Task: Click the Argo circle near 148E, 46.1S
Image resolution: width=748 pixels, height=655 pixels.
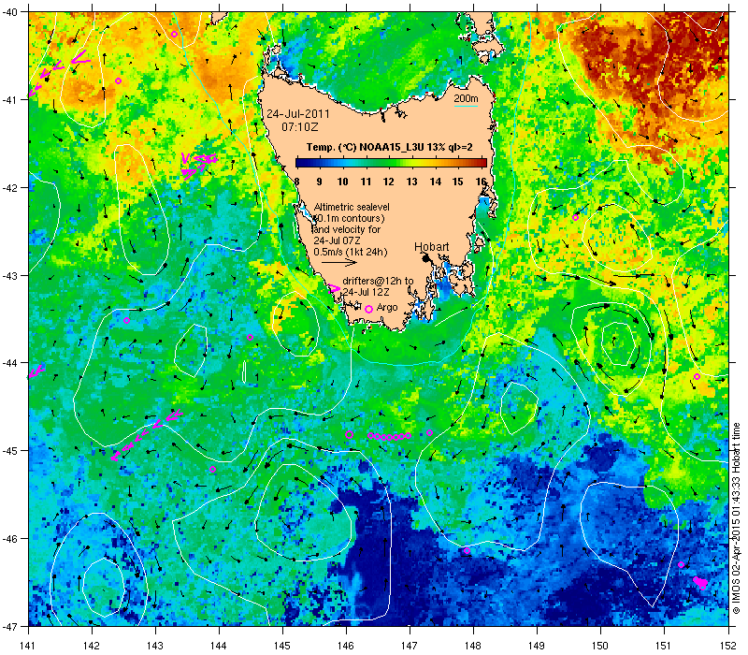Action: 467,551
